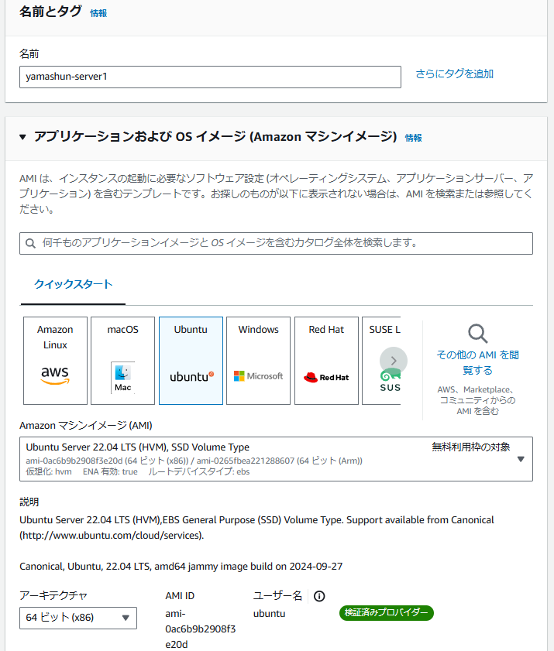Click the large magnifier browse-AMI icon
This screenshot has height=651, width=554.
click(477, 334)
